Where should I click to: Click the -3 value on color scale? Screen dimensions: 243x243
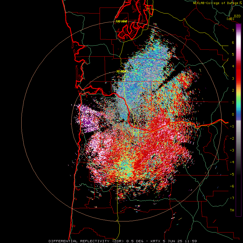click(x=232, y=150)
